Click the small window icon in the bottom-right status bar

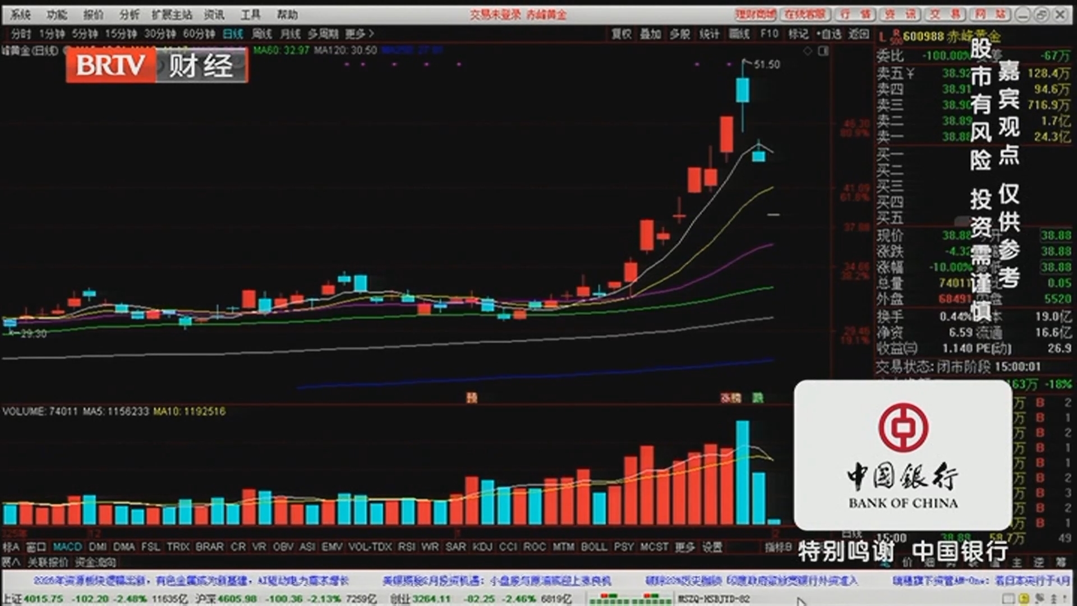1008,599
